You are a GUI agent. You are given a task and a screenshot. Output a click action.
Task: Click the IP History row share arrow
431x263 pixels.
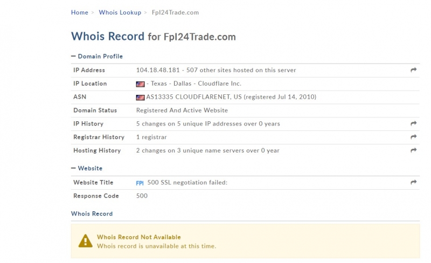413,123
